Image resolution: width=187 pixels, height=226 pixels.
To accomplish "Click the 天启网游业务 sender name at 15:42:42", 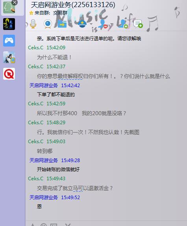I will (44, 86).
